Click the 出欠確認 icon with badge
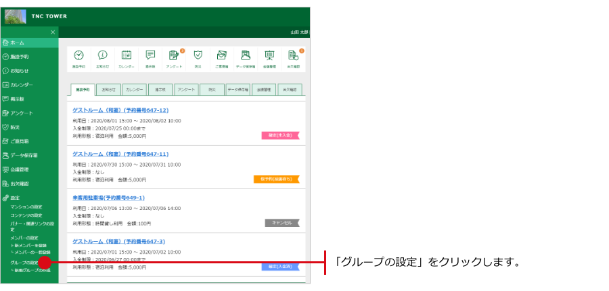 [x=293, y=57]
